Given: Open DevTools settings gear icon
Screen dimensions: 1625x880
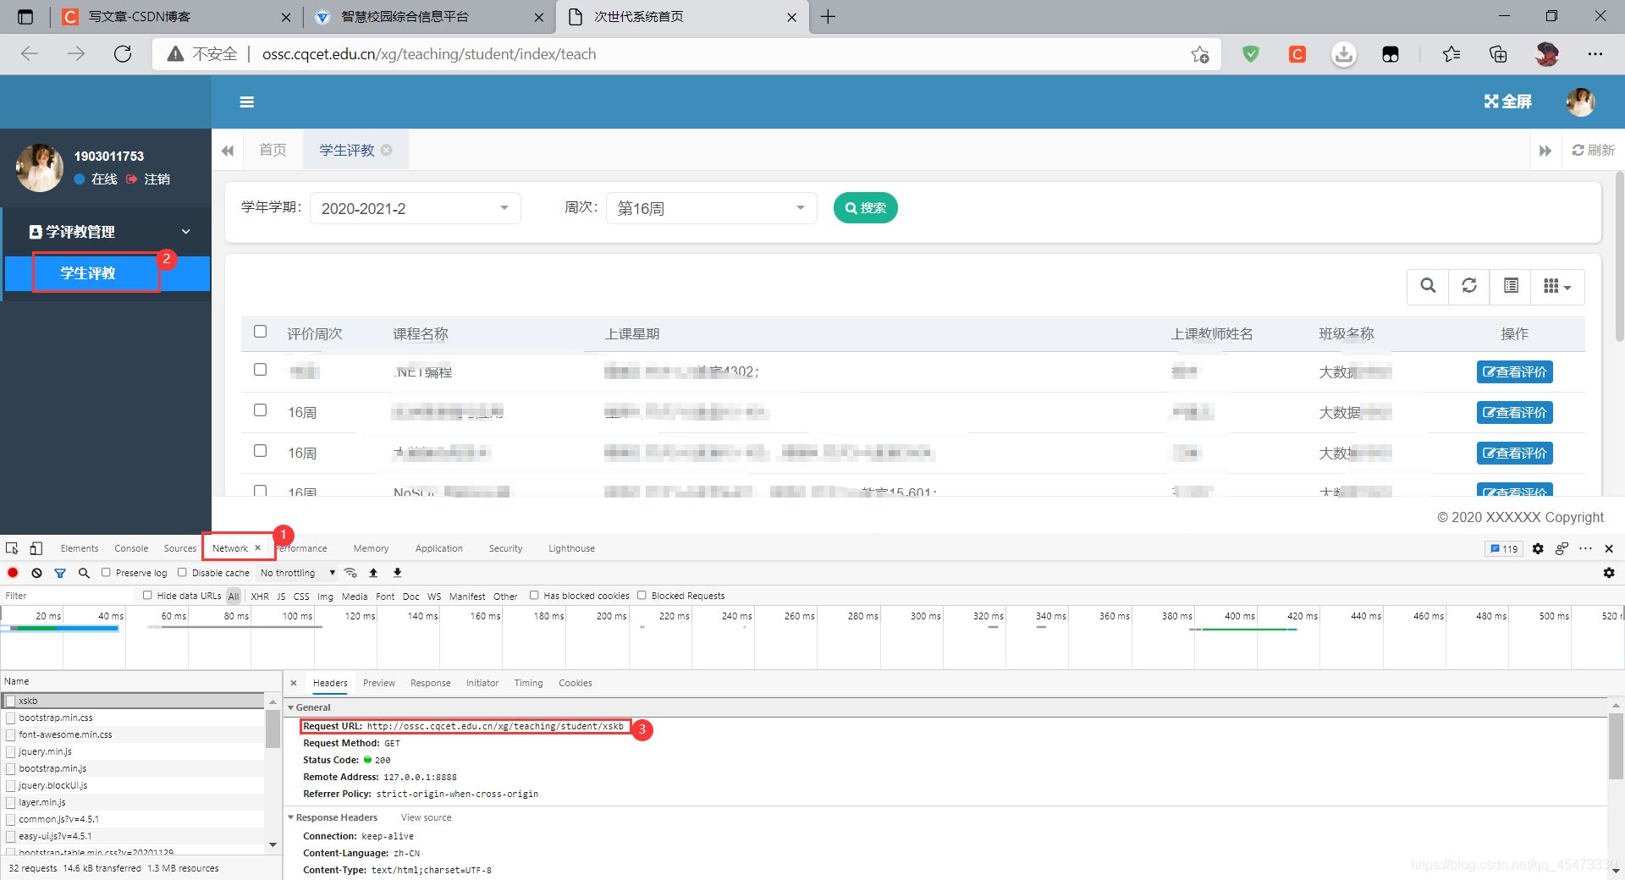Looking at the screenshot, I should 1538,548.
